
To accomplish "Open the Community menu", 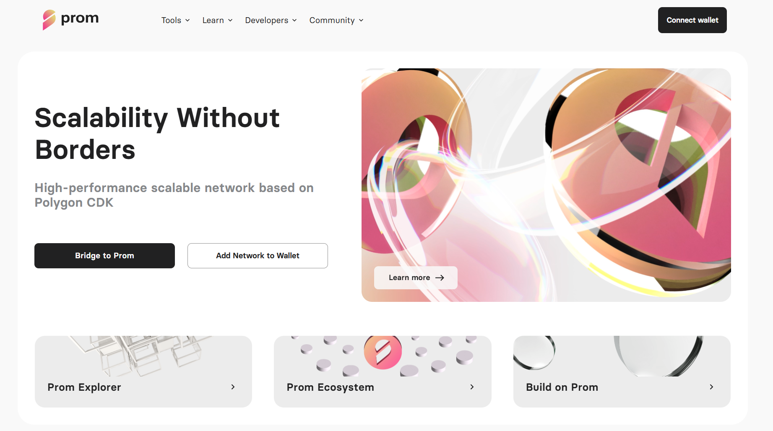I will click(x=336, y=20).
